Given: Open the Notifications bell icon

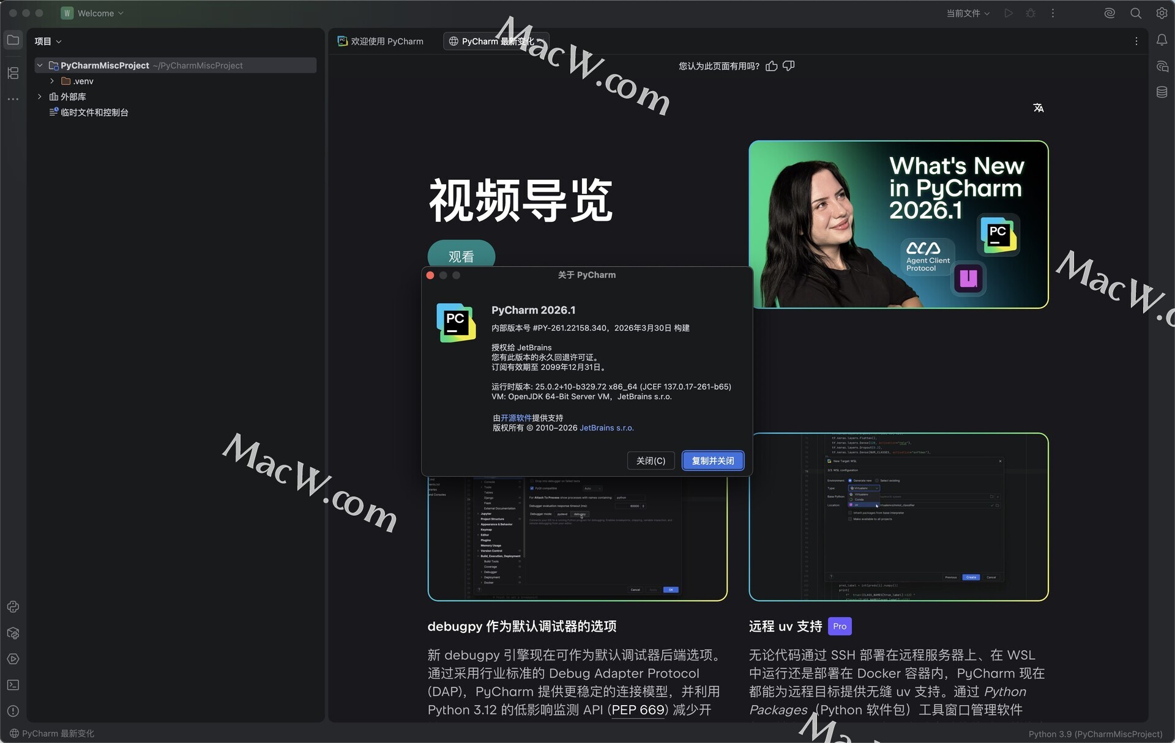Looking at the screenshot, I should coord(1162,40).
